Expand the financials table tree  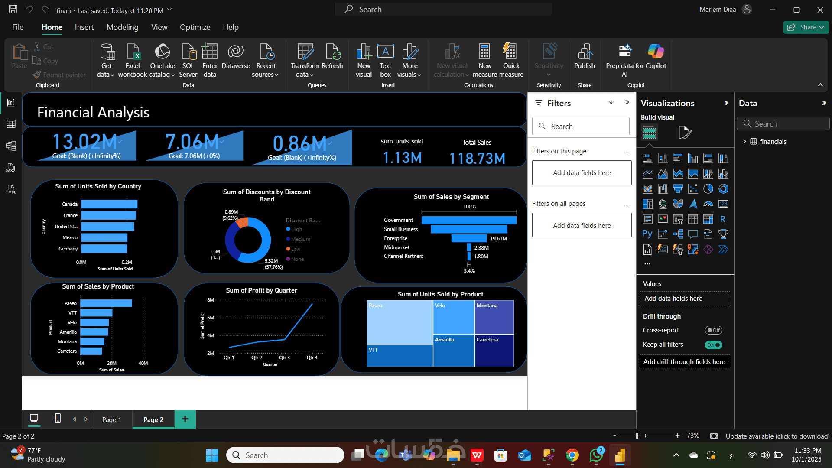pyautogui.click(x=744, y=142)
